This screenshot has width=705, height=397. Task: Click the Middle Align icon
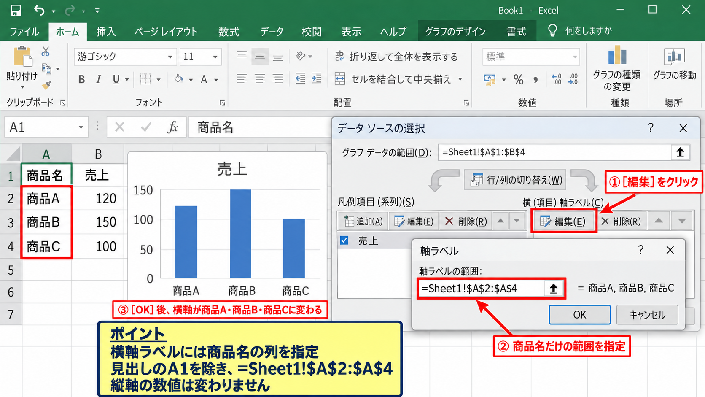click(x=260, y=56)
